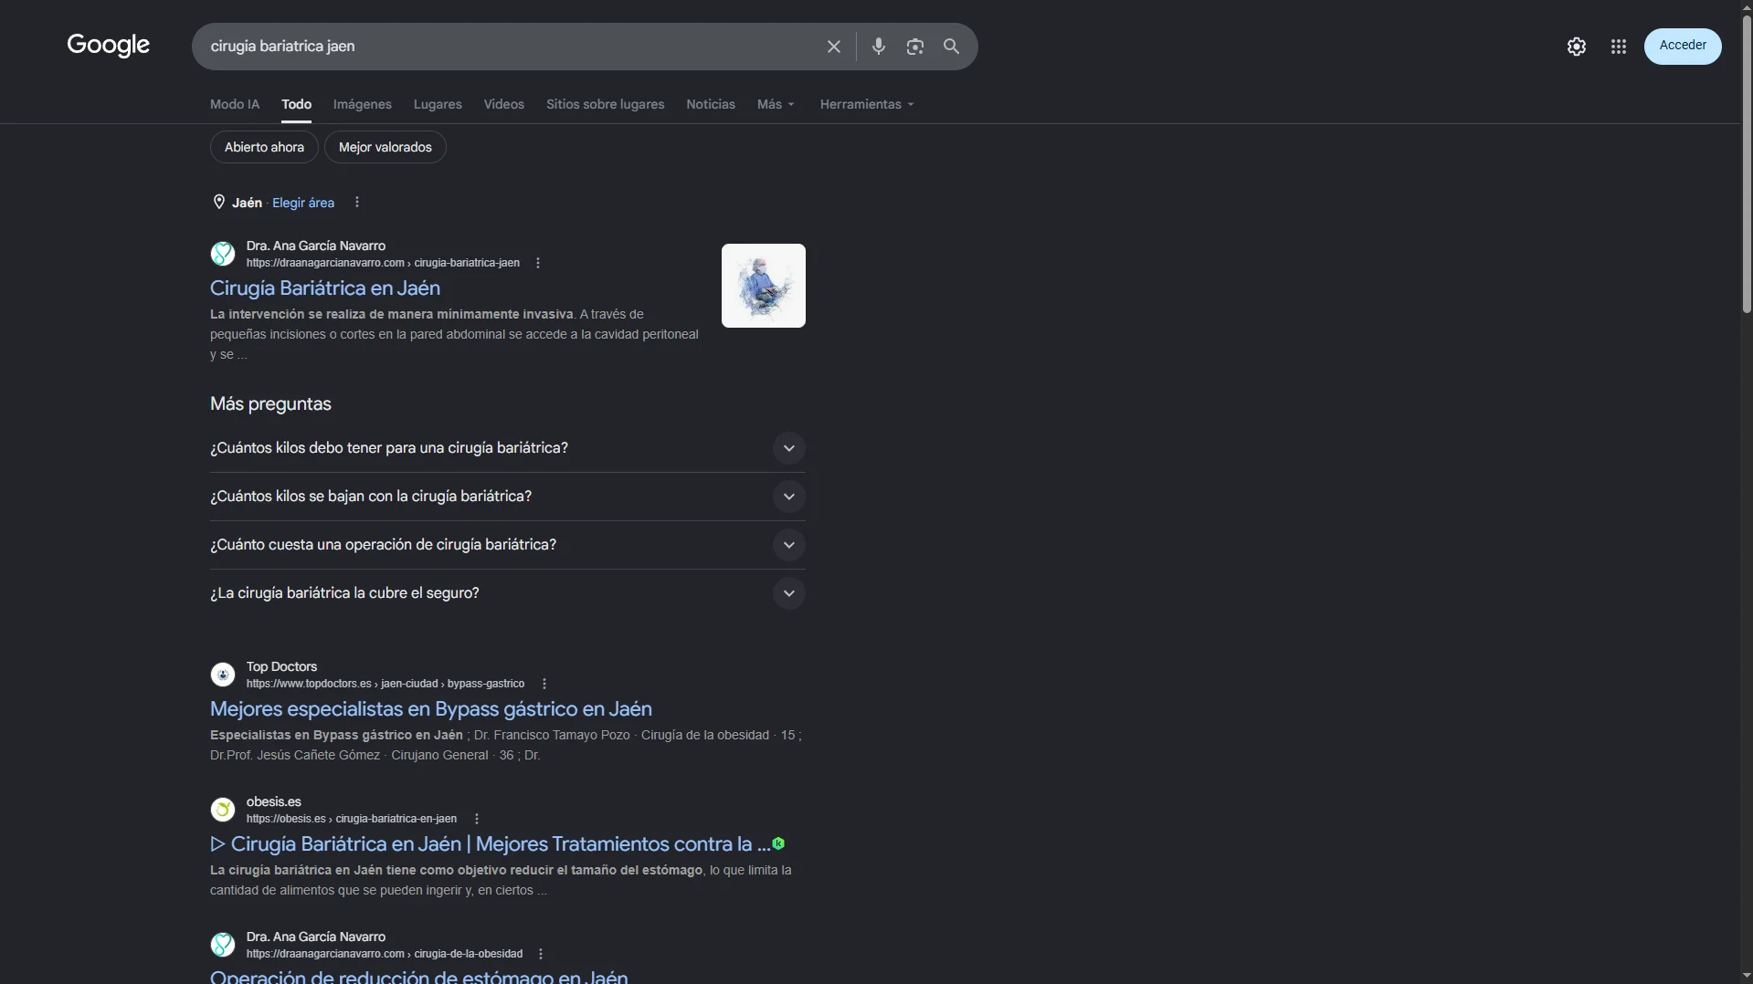1753x984 pixels.
Task: Switch to Noticias tab
Action: (x=711, y=104)
